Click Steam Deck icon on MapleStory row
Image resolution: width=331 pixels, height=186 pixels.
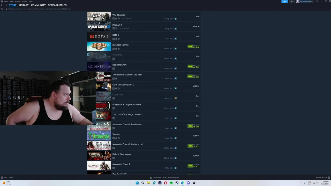pyautogui.click(x=176, y=98)
